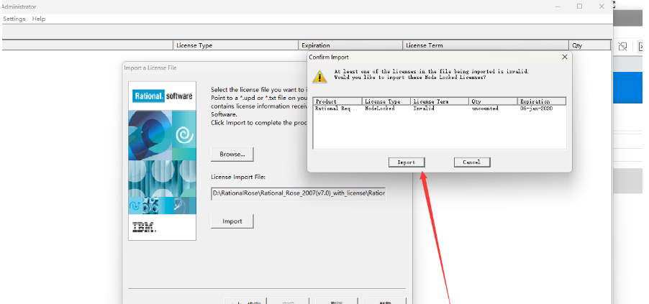Click Browse... in Import a License File
Screen dimensions: 649x304
(x=232, y=155)
